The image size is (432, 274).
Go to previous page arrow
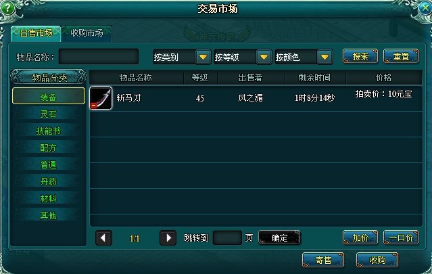pyautogui.click(x=103, y=237)
